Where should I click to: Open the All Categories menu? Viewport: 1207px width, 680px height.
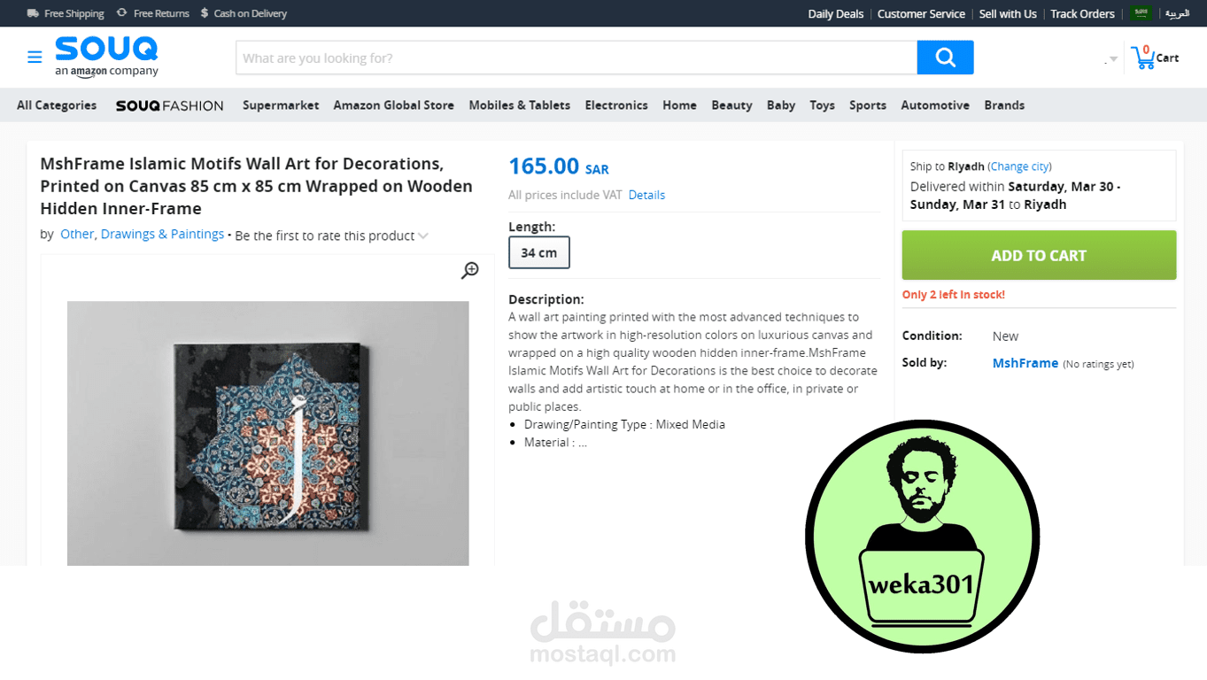coord(57,104)
